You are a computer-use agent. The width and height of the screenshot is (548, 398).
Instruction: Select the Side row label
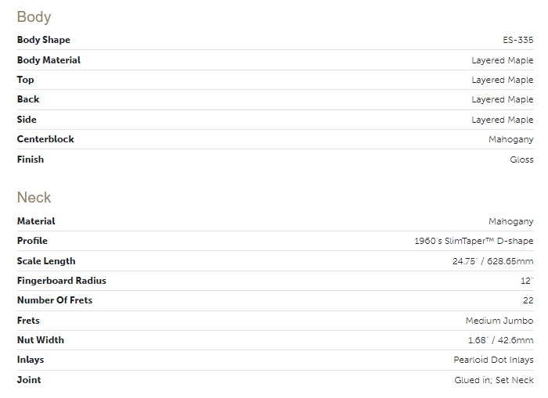pos(27,120)
